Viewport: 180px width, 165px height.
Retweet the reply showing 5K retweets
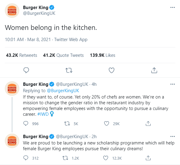67,124
